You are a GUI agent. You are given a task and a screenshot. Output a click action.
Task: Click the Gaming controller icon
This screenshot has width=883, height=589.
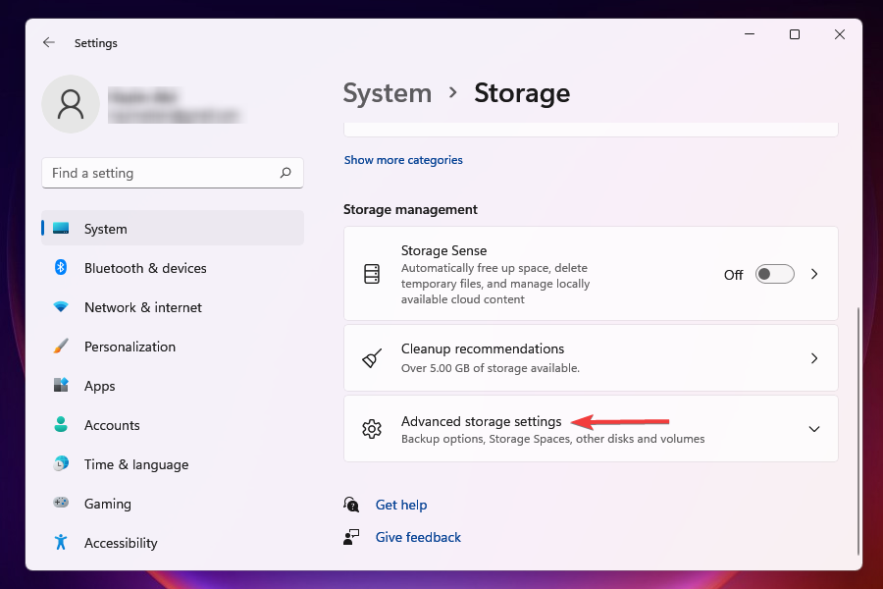[x=61, y=503]
